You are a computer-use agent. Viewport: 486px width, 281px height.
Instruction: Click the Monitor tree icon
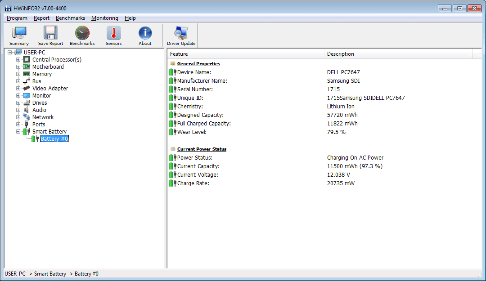pyautogui.click(x=27, y=95)
